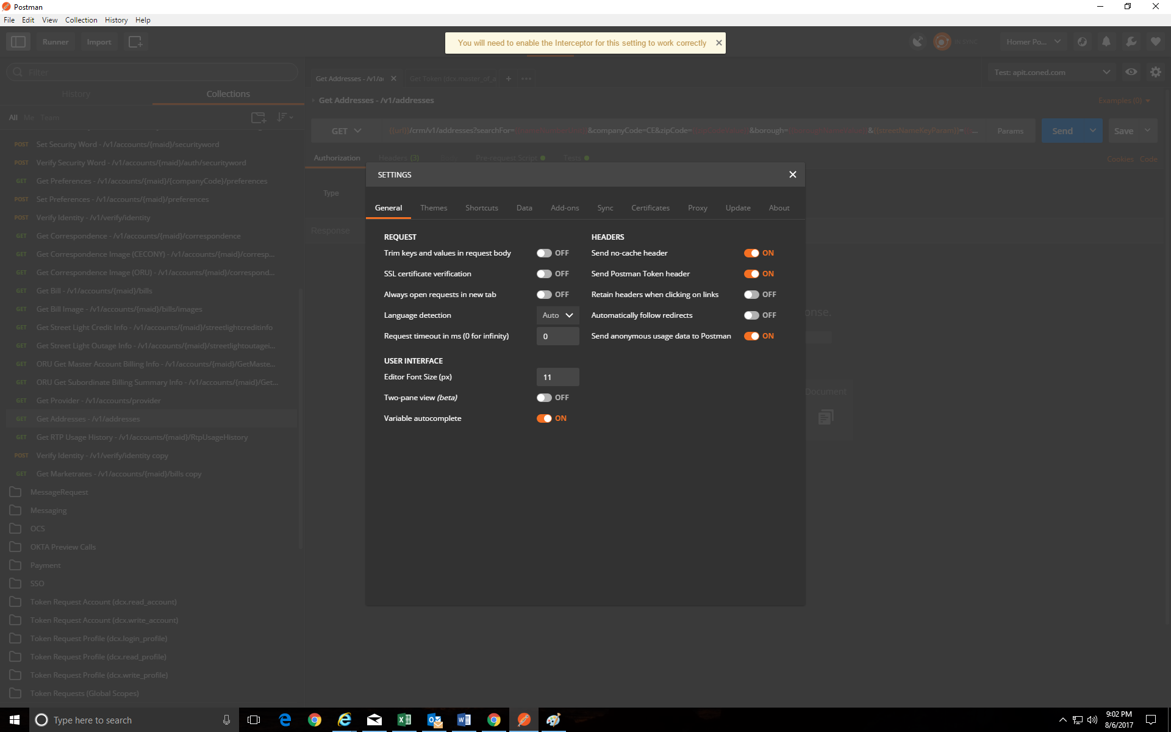Open the Proxy settings tab
This screenshot has width=1171, height=732.
[x=697, y=207]
